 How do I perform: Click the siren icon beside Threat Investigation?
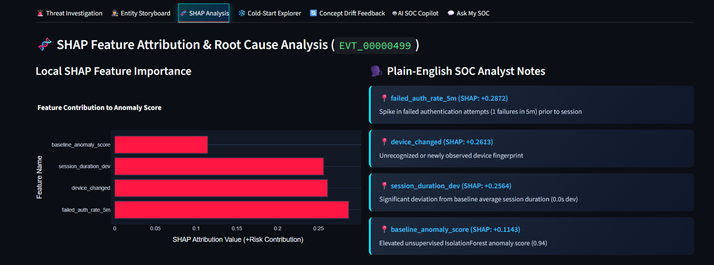(x=40, y=14)
